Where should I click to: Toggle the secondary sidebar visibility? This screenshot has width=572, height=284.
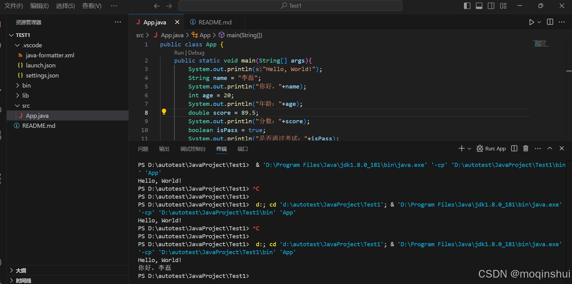[491, 5]
